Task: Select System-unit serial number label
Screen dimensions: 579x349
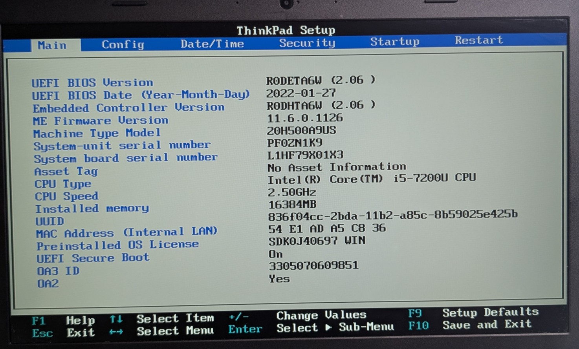Action: click(x=122, y=146)
